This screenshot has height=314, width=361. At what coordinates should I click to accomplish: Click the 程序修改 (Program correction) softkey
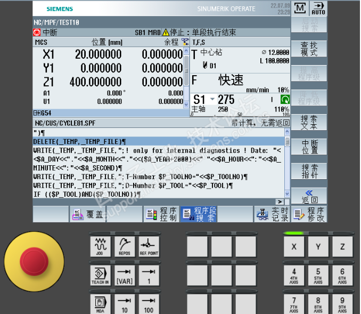(309, 214)
